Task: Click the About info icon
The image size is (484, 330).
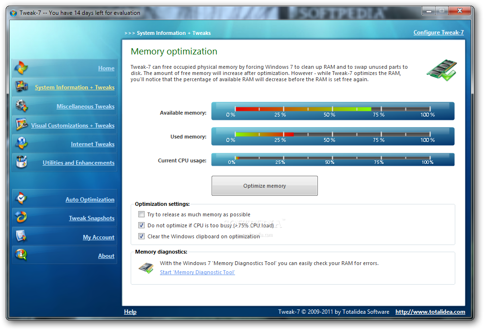Action: click(21, 255)
